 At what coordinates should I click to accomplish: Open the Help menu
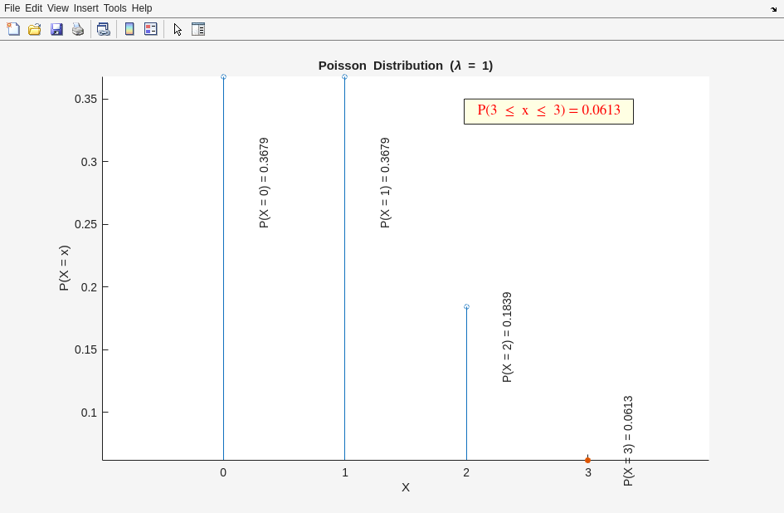pos(142,8)
